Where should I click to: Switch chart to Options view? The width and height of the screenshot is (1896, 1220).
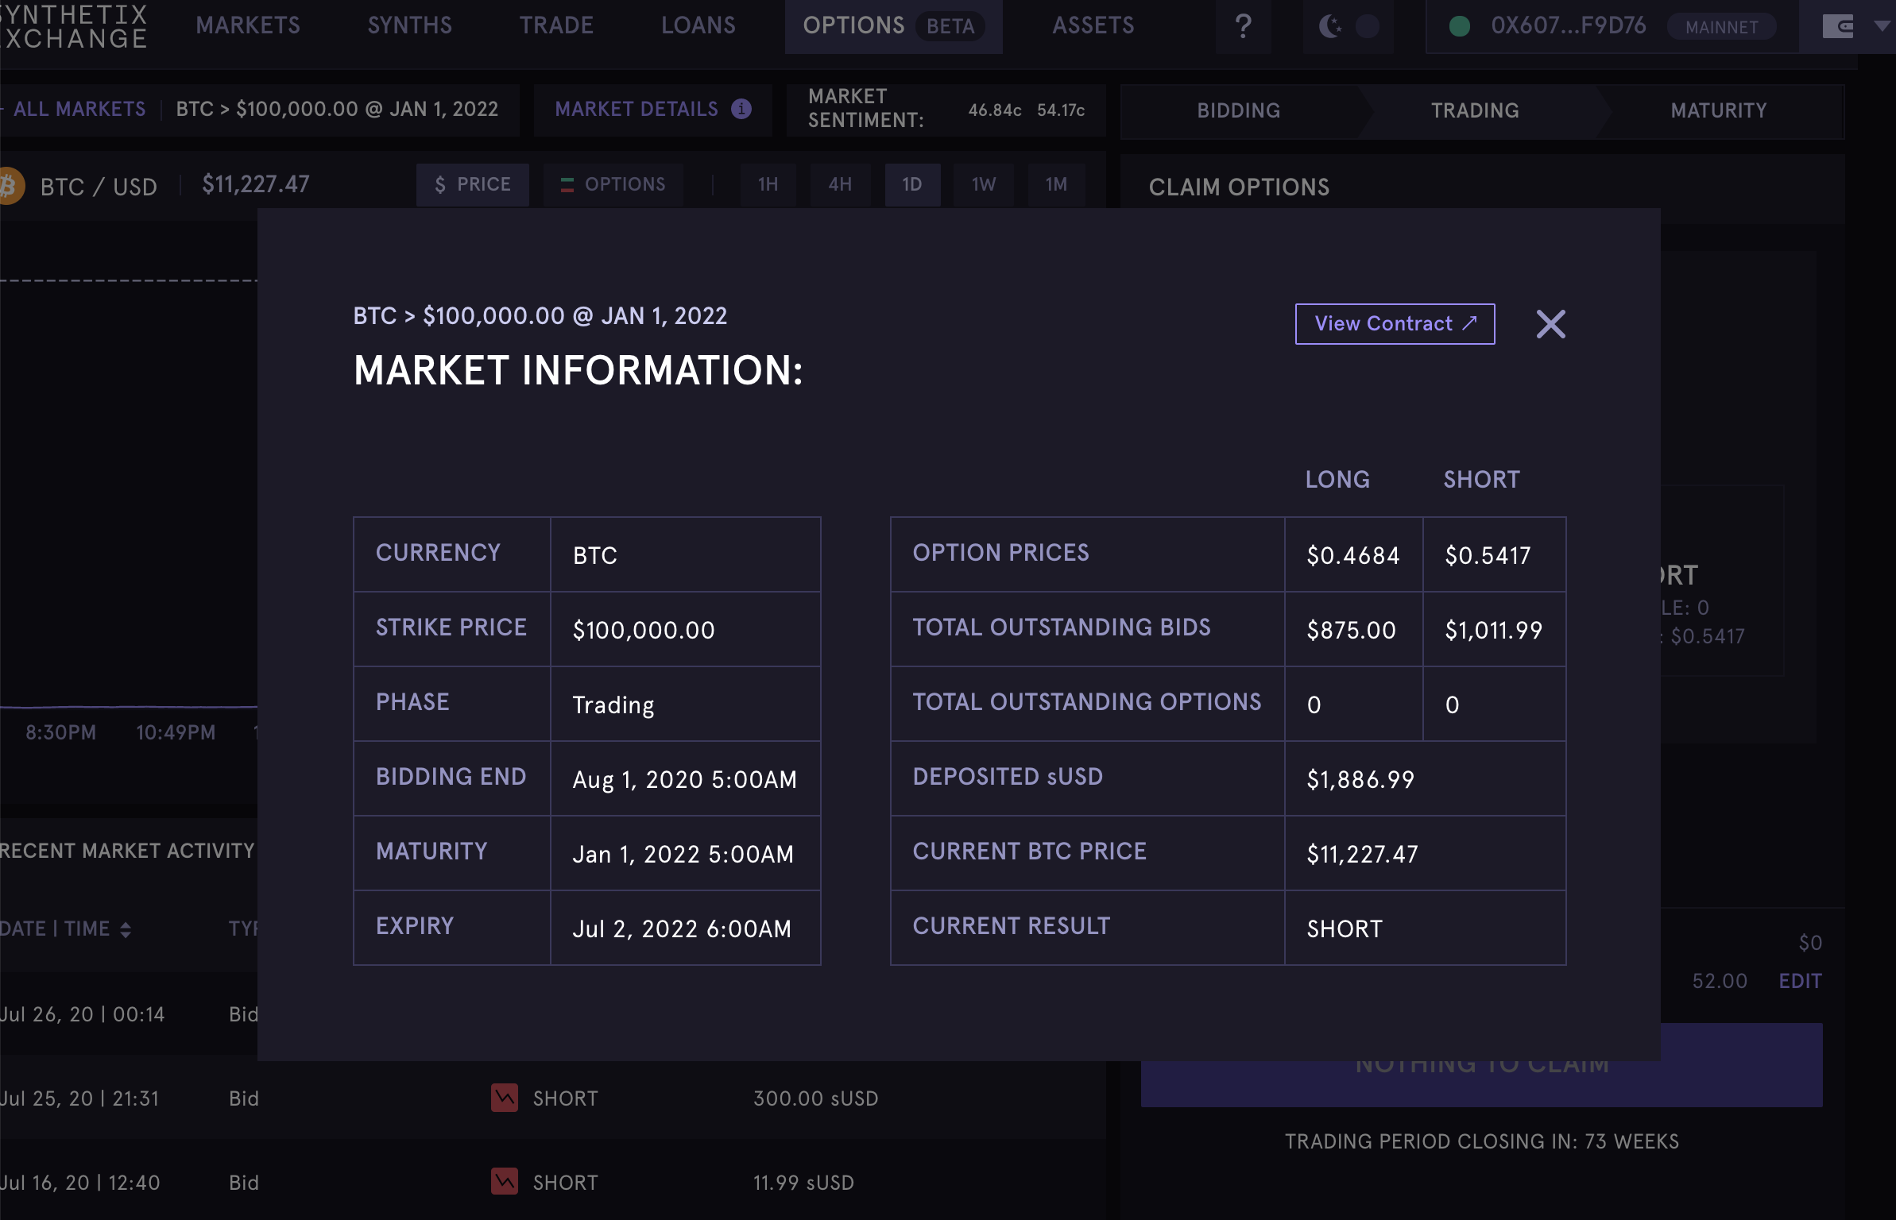click(x=613, y=184)
